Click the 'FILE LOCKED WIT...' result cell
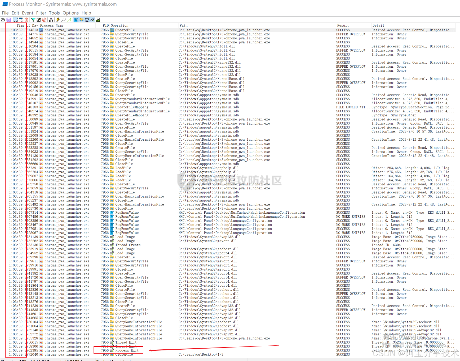Screen dimensions: 460x361 (x=353, y=107)
